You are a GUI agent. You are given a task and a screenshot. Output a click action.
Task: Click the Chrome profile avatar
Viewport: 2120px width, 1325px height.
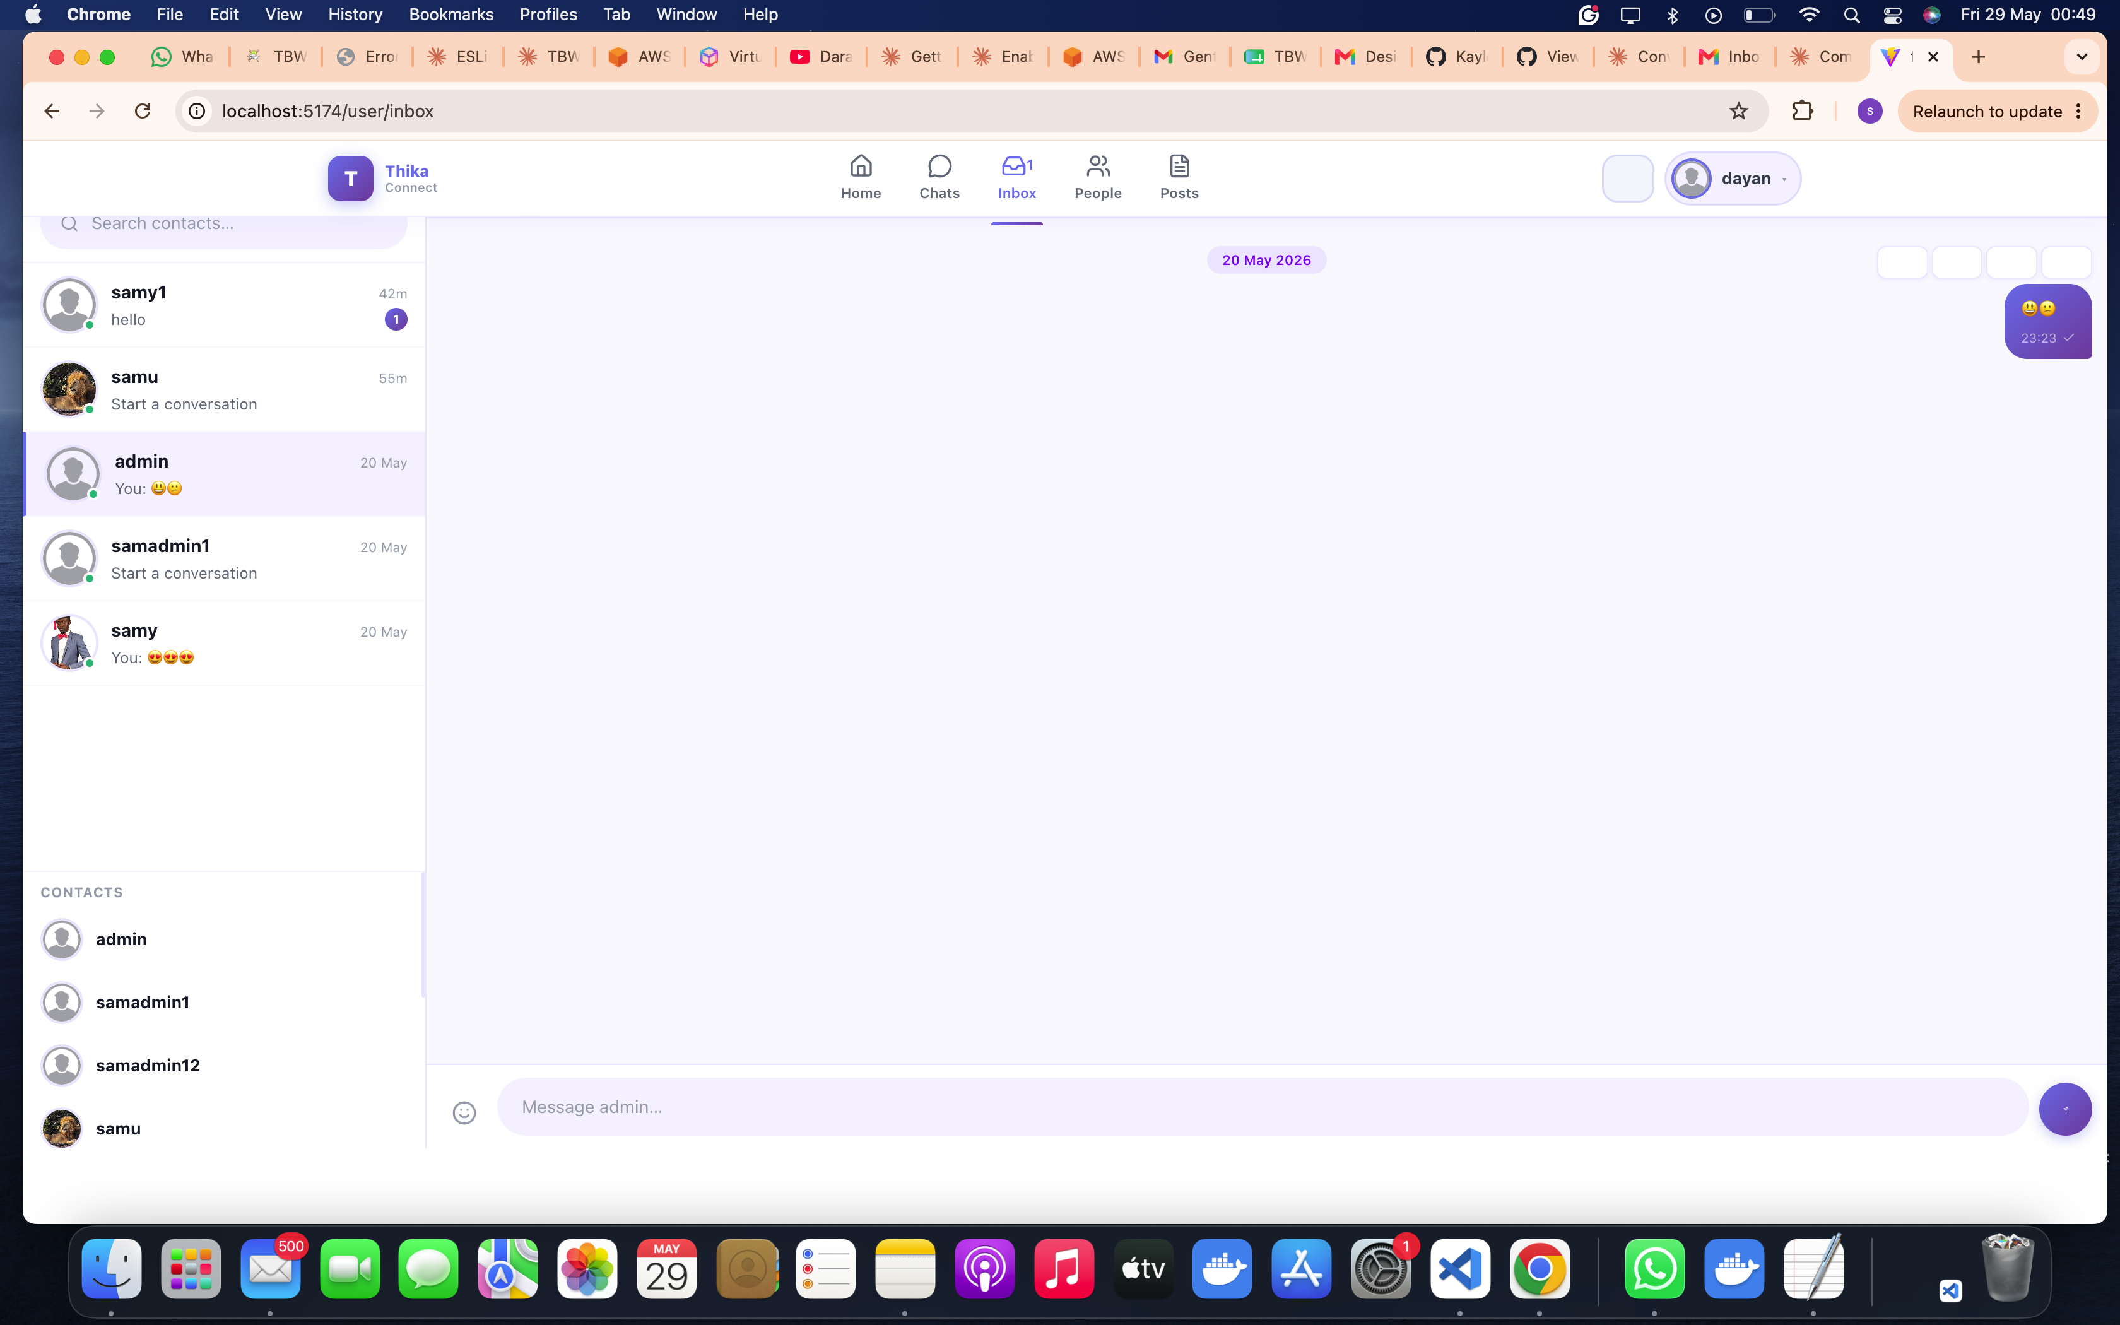click(1870, 111)
